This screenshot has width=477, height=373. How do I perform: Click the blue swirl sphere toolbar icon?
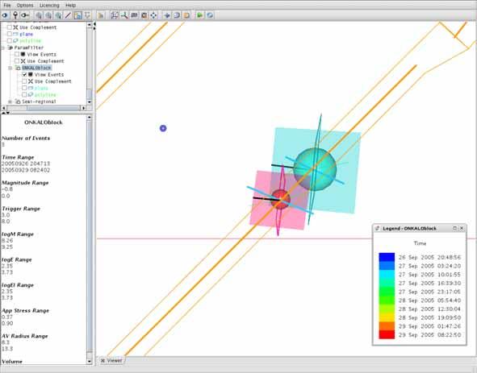coord(210,15)
